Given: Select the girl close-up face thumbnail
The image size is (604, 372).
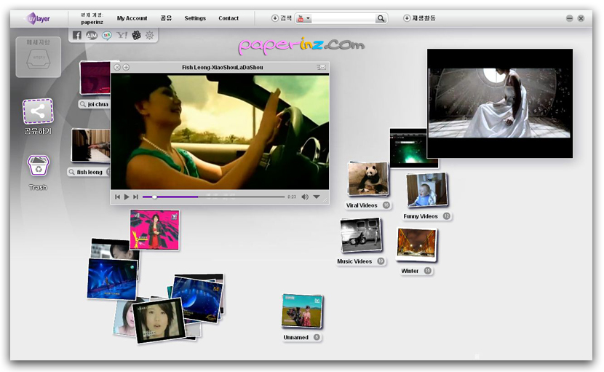Looking at the screenshot, I should click(x=159, y=321).
